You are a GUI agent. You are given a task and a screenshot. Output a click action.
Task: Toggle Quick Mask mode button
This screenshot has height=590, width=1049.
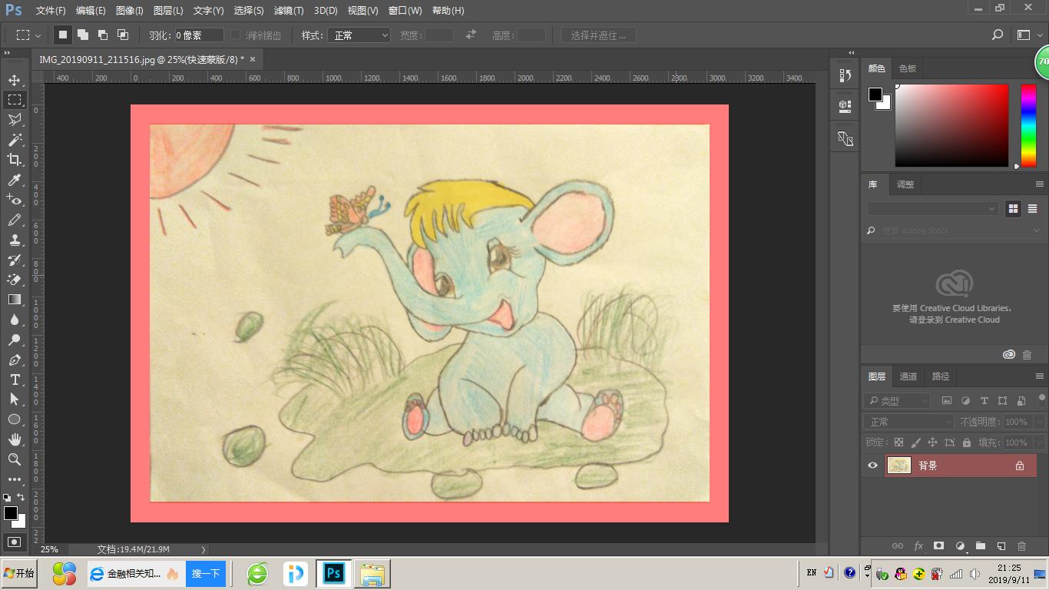[14, 542]
